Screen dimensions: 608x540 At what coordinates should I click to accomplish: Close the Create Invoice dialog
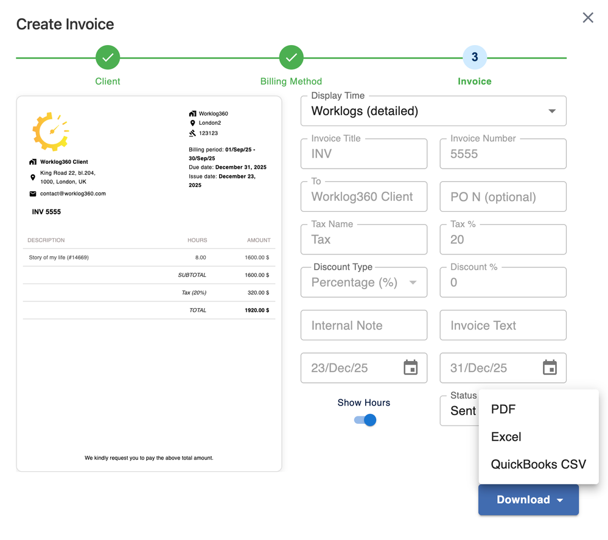[x=588, y=18]
